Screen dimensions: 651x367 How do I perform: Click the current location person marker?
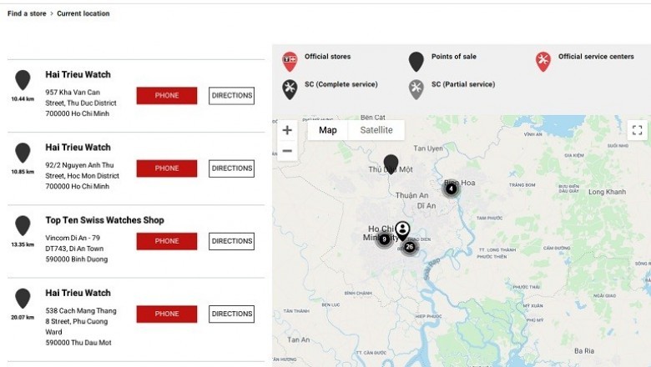402,230
